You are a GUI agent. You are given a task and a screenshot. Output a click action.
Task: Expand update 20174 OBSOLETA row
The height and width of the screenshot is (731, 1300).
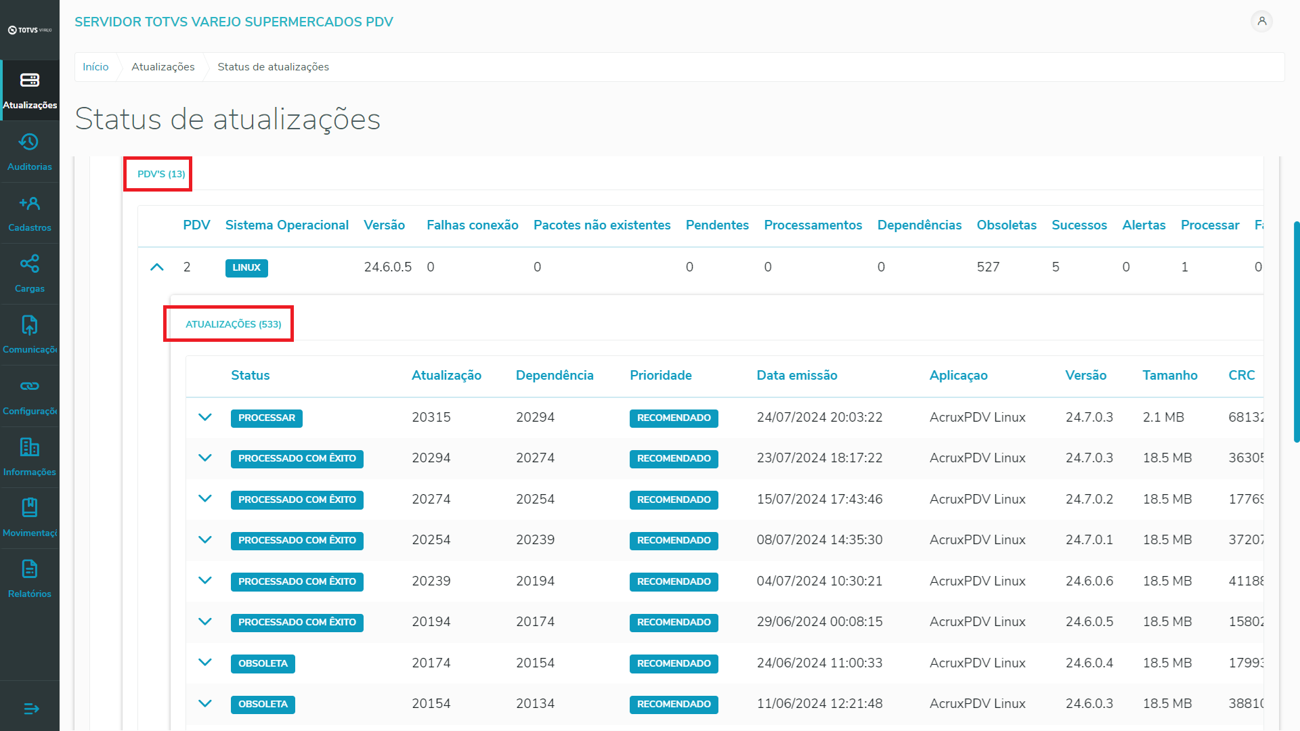pyautogui.click(x=205, y=663)
